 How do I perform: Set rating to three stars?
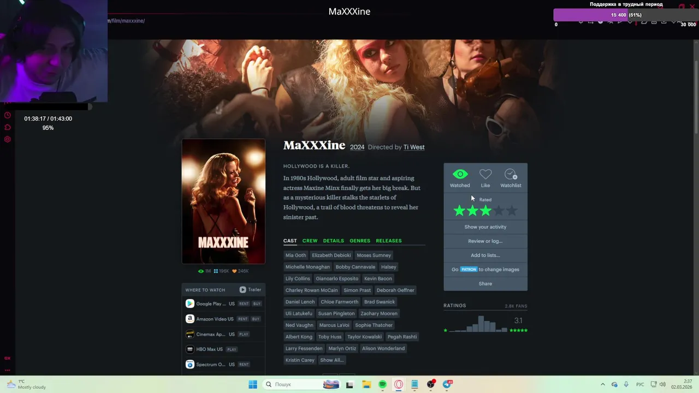point(485,211)
